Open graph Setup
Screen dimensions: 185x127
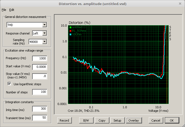117,120
